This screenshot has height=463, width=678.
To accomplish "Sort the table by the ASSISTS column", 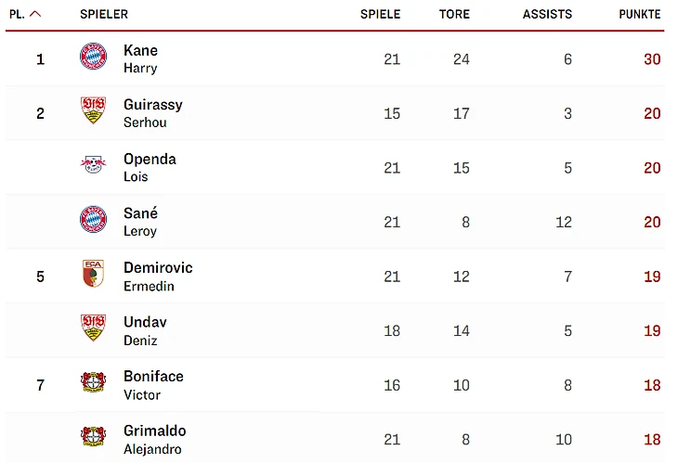I will tap(547, 14).
